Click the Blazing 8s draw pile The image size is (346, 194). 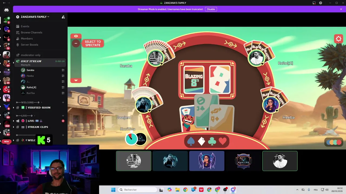[x=194, y=80]
